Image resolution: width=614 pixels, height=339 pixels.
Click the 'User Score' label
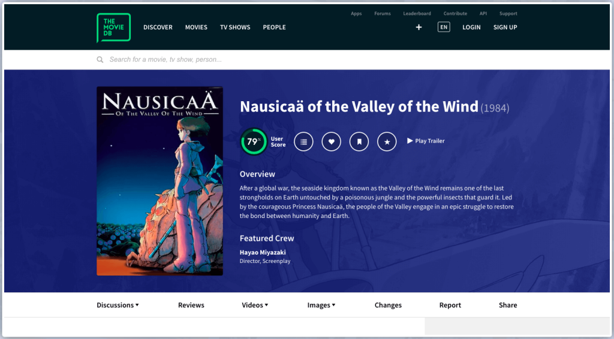tap(278, 141)
